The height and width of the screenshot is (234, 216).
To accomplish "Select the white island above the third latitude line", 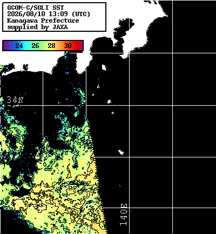I will (121, 152).
